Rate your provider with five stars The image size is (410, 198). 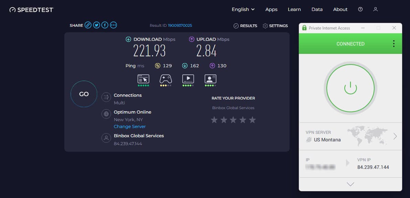click(x=252, y=120)
